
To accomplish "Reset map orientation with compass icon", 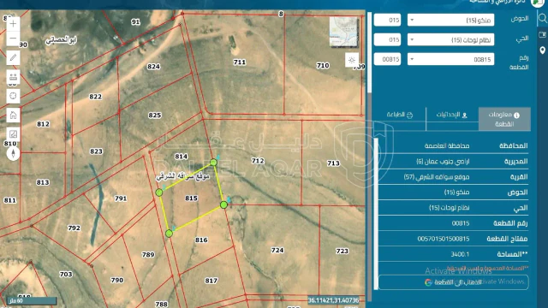I will click(13, 153).
